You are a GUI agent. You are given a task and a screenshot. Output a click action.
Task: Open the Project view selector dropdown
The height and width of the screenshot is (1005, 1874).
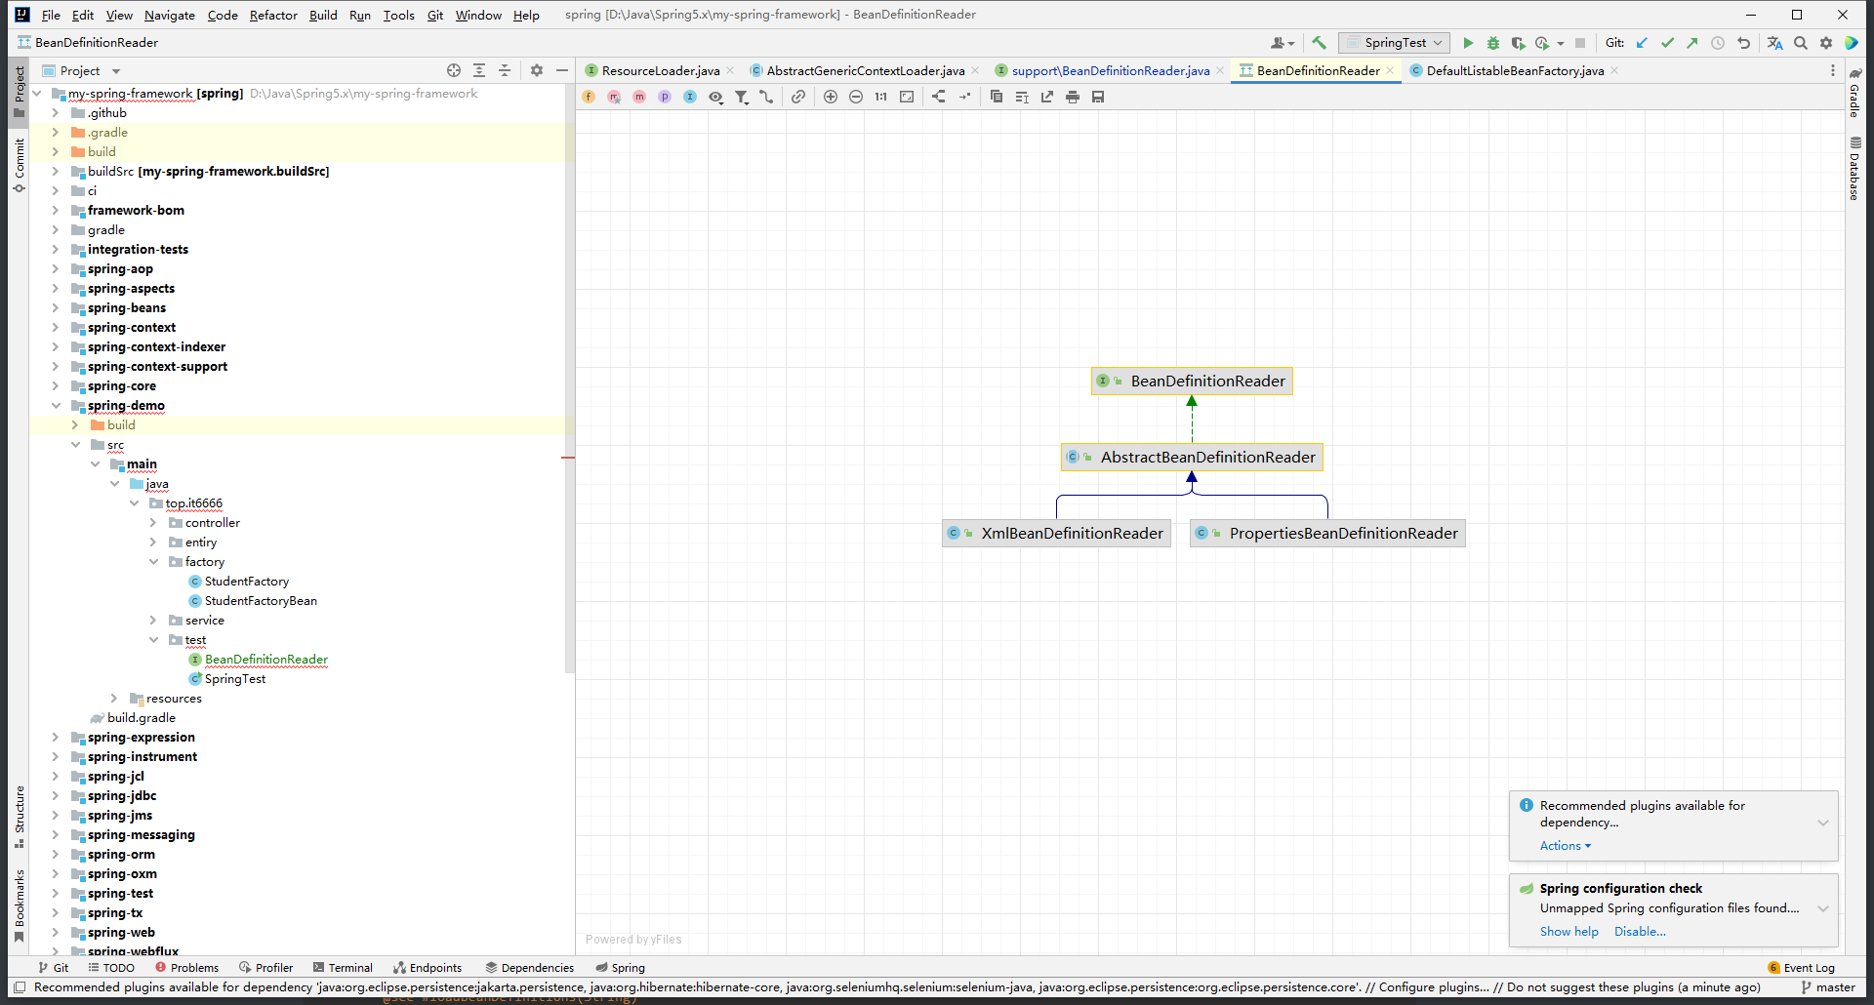82,70
